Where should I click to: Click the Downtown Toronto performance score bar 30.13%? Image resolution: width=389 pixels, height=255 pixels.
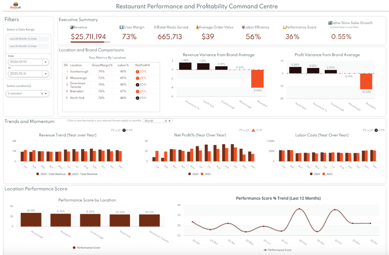coord(149,220)
